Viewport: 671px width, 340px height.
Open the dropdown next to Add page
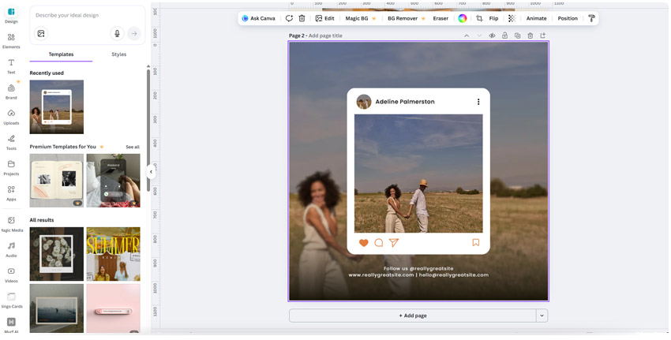[x=542, y=316]
